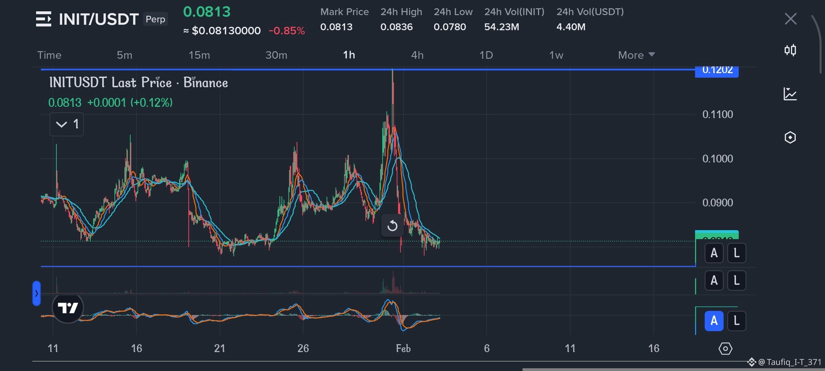Click the -0.85% change value
Screen dimensions: 825x371
point(287,31)
